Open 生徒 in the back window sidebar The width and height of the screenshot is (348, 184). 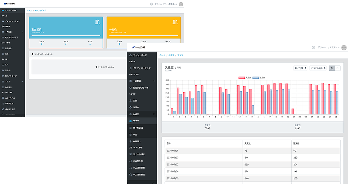(x=7, y=65)
